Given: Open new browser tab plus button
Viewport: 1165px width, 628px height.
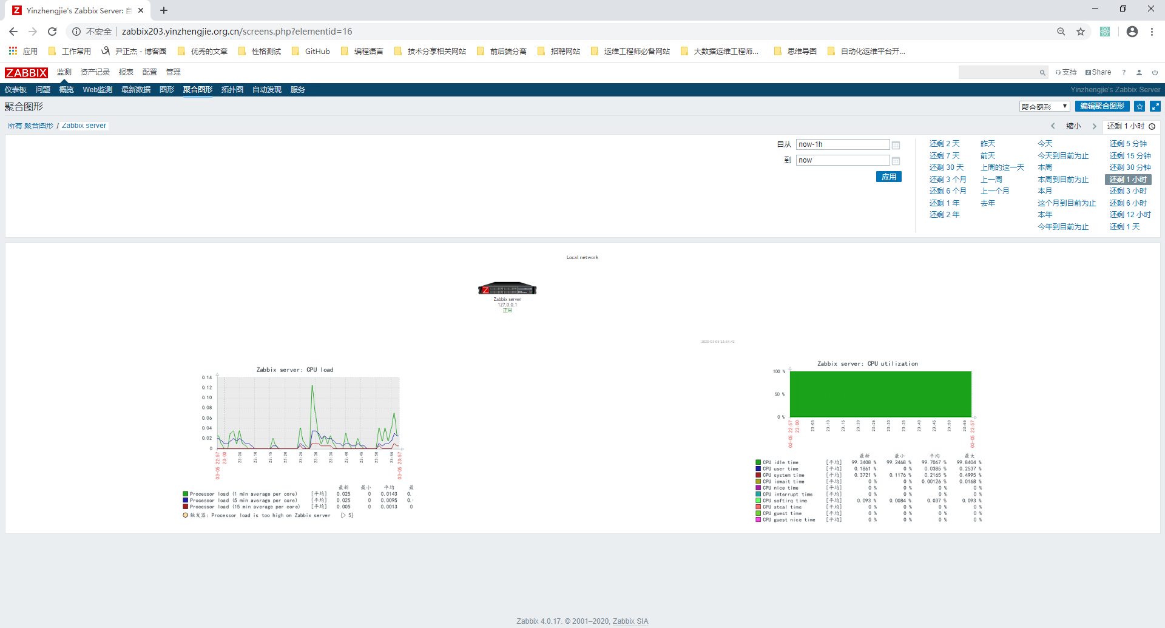Looking at the screenshot, I should pos(164,10).
